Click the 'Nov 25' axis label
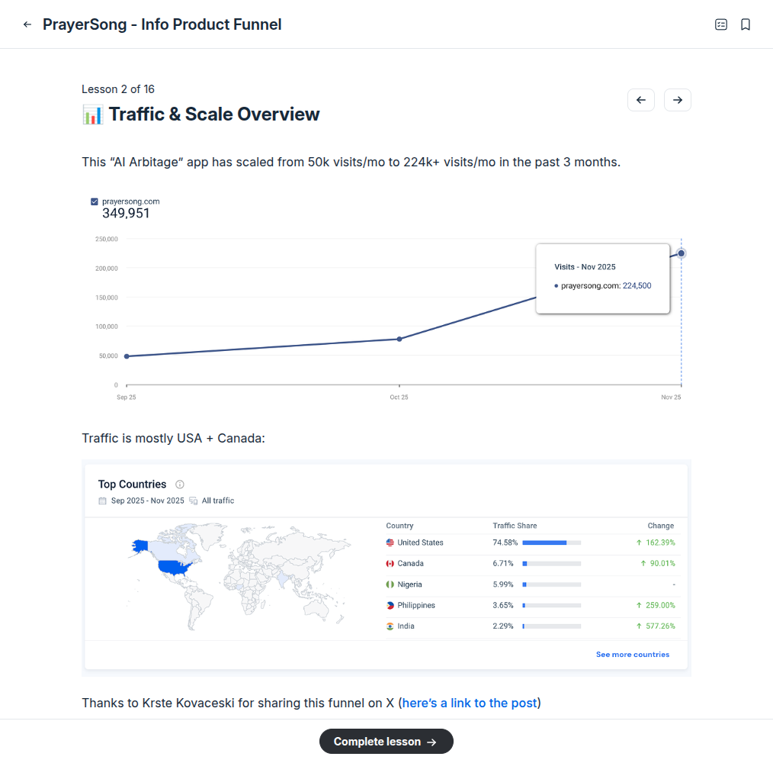 (x=670, y=398)
